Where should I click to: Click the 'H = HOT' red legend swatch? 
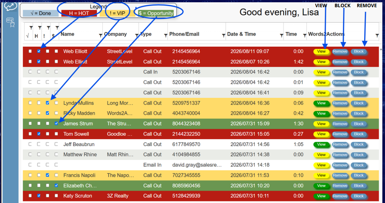(x=79, y=13)
